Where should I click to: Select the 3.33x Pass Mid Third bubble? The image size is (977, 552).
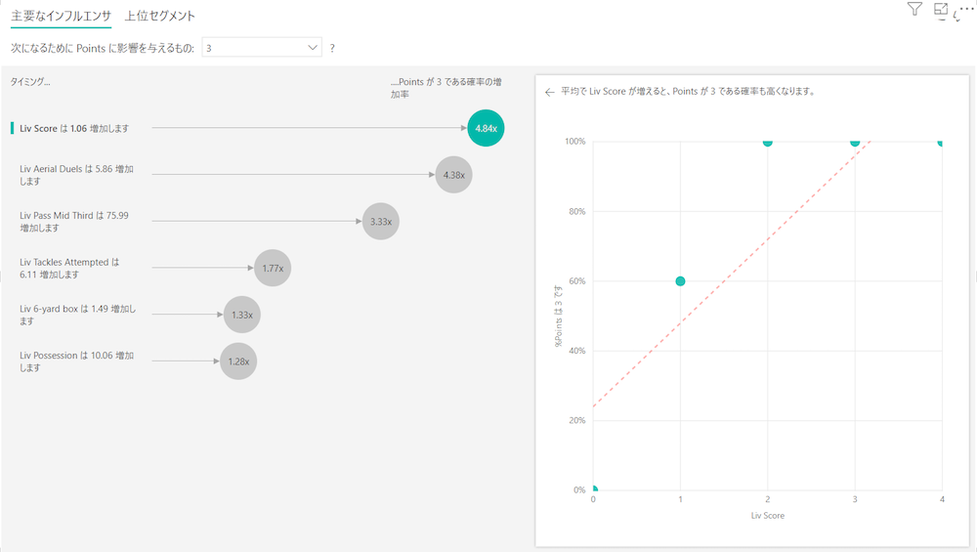pos(381,221)
